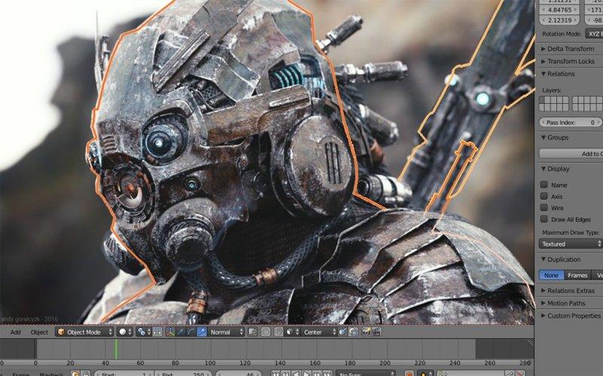Click the viewport shading sphere icon
603x376 pixels.
(x=123, y=332)
